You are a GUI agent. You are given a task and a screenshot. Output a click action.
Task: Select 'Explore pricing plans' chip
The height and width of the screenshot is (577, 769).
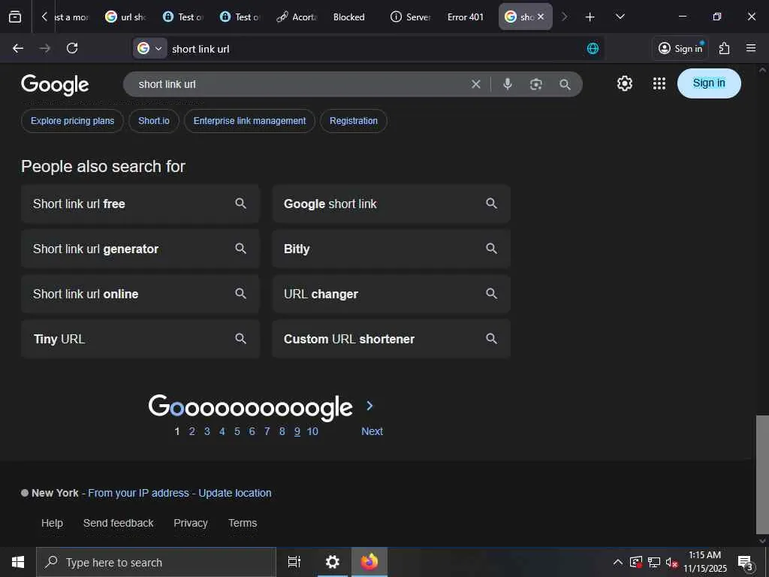coord(72,121)
